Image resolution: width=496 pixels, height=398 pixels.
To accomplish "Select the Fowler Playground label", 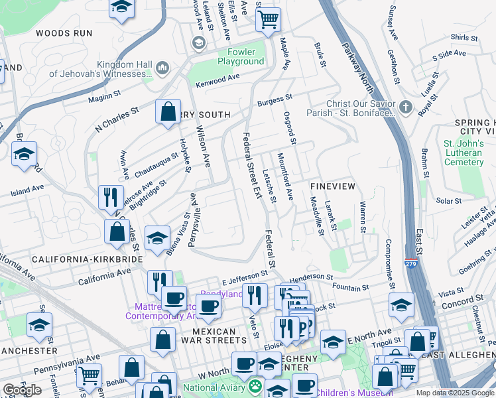I will click(x=241, y=56).
